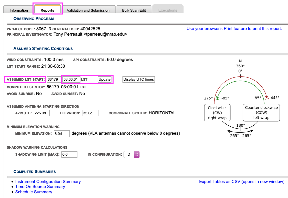Click the Counter-clockwise left wrap diagram box

click(261, 113)
